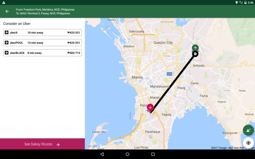Tap the warning triangle in status bar

4,2
